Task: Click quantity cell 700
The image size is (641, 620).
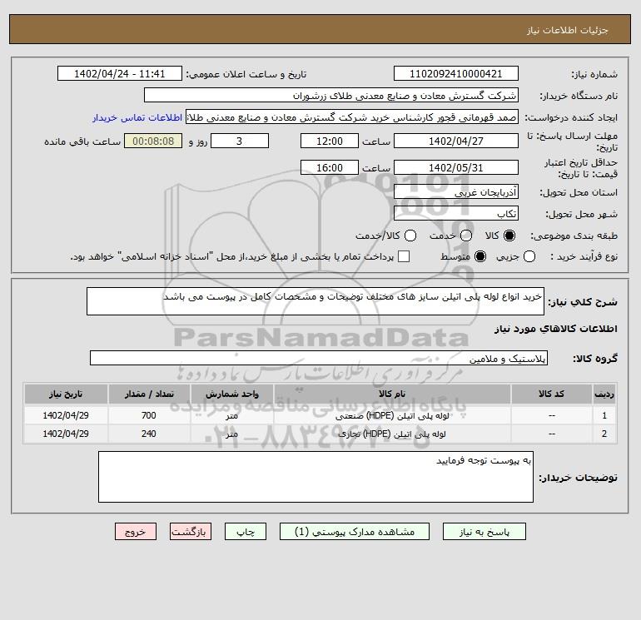Action: click(x=149, y=415)
